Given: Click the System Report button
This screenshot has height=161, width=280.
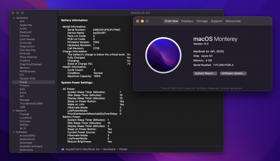Looking at the screenshot, I should 205,73.
